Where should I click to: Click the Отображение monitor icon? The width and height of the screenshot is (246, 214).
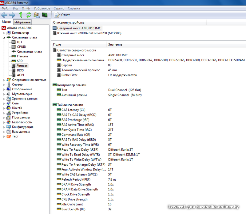(x=9, y=89)
